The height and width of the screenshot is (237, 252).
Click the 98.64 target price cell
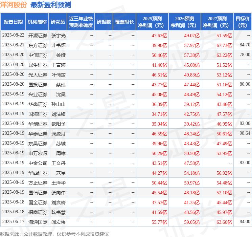(x=245, y=133)
